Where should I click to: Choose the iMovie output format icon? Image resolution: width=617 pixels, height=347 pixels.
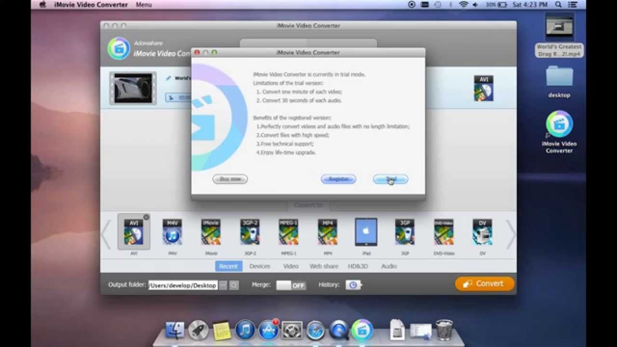(211, 232)
